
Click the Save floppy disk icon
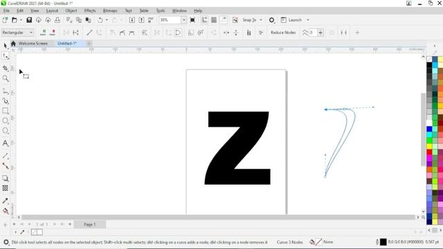29,20
